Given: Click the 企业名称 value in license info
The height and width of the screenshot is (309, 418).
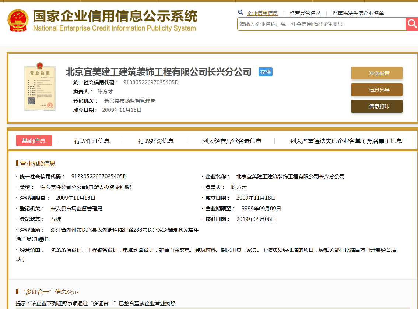Looking at the screenshot, I should [x=290, y=177].
